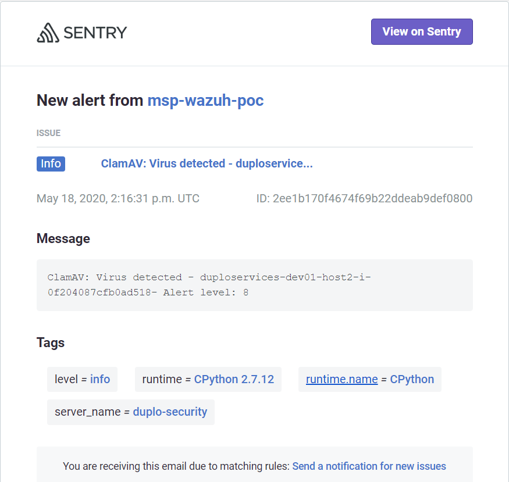509x482 pixels.
Task: Click the Message section heading
Action: click(x=63, y=238)
